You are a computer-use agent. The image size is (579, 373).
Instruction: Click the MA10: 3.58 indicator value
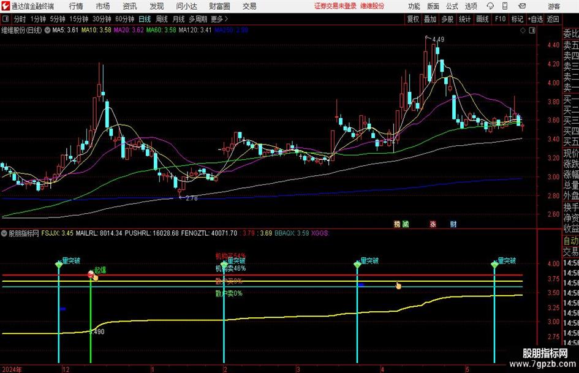pyautogui.click(x=96, y=30)
